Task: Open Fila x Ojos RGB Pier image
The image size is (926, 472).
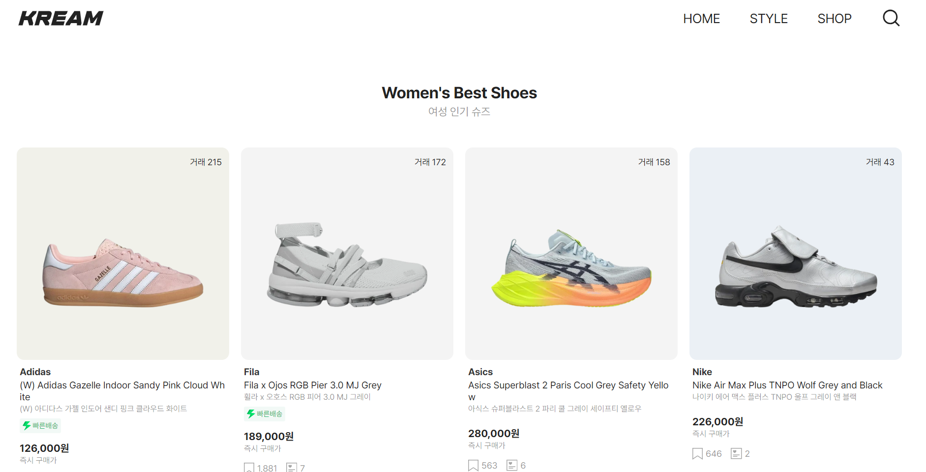Action: pos(347,254)
